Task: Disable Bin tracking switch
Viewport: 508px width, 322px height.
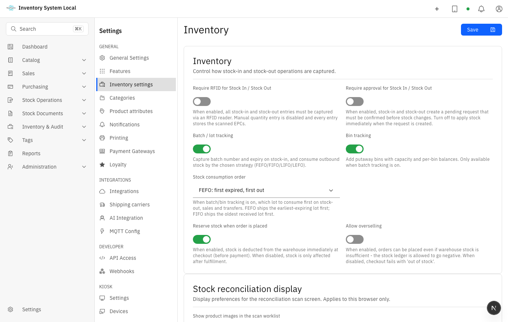Action: [x=355, y=149]
